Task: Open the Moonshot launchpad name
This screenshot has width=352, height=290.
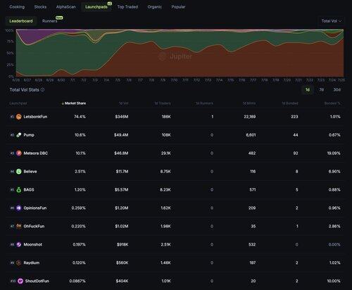Action: pyautogui.click(x=33, y=244)
